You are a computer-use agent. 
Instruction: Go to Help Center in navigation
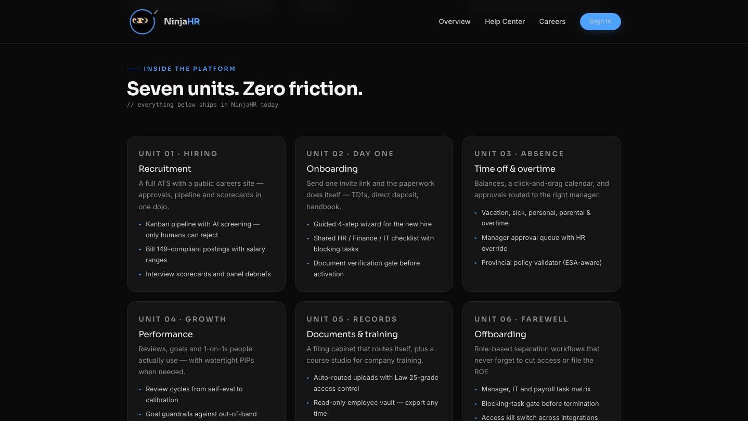[505, 22]
